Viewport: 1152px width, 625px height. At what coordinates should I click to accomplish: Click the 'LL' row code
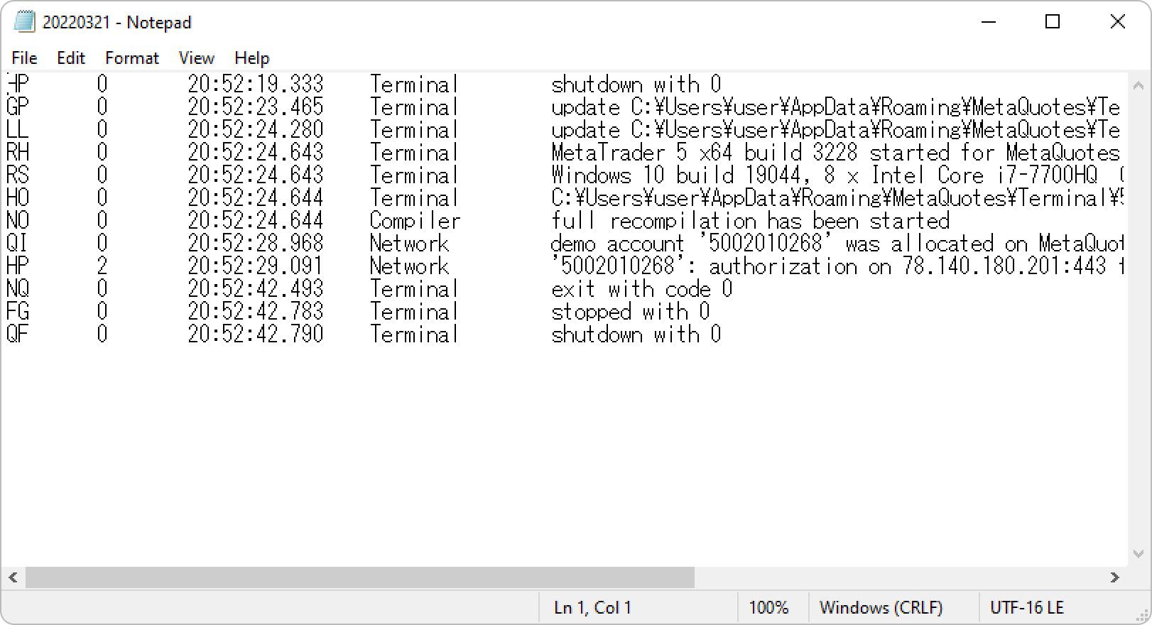click(x=18, y=130)
